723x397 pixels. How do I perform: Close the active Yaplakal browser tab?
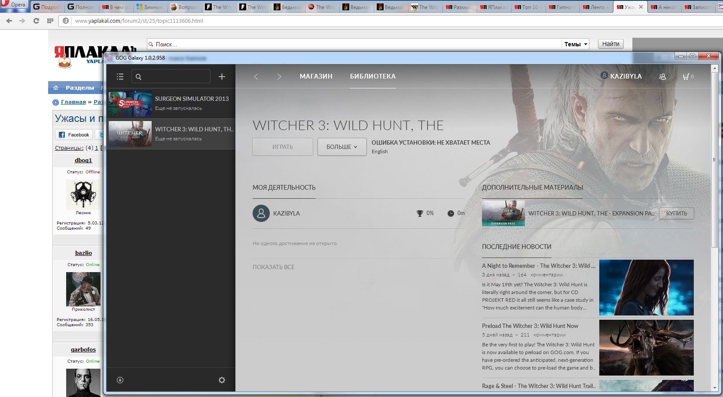(641, 7)
